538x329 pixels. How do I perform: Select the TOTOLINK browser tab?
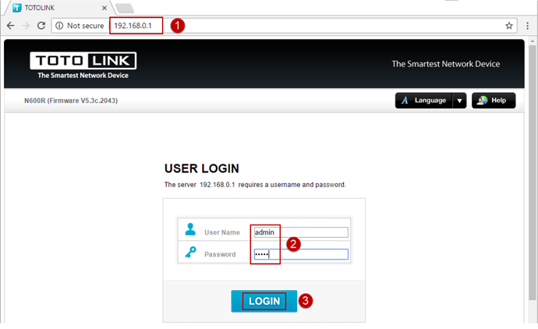[x=58, y=8]
